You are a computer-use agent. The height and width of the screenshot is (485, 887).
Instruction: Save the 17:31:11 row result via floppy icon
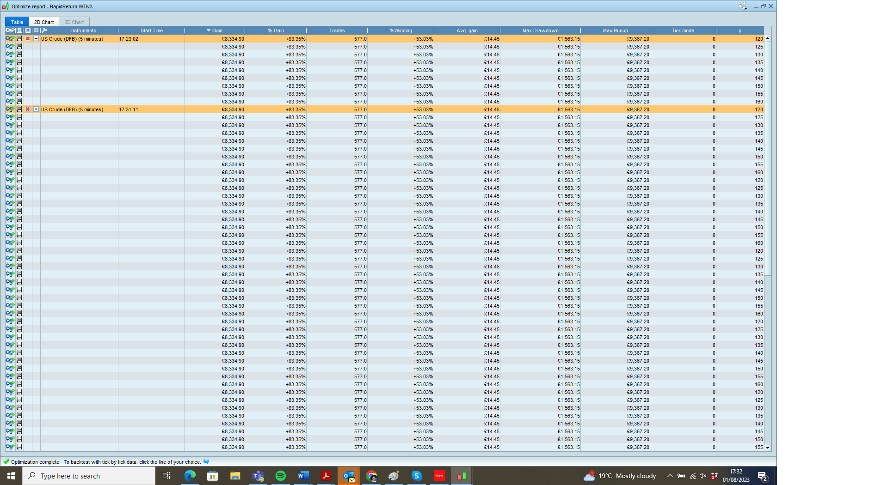click(x=19, y=109)
